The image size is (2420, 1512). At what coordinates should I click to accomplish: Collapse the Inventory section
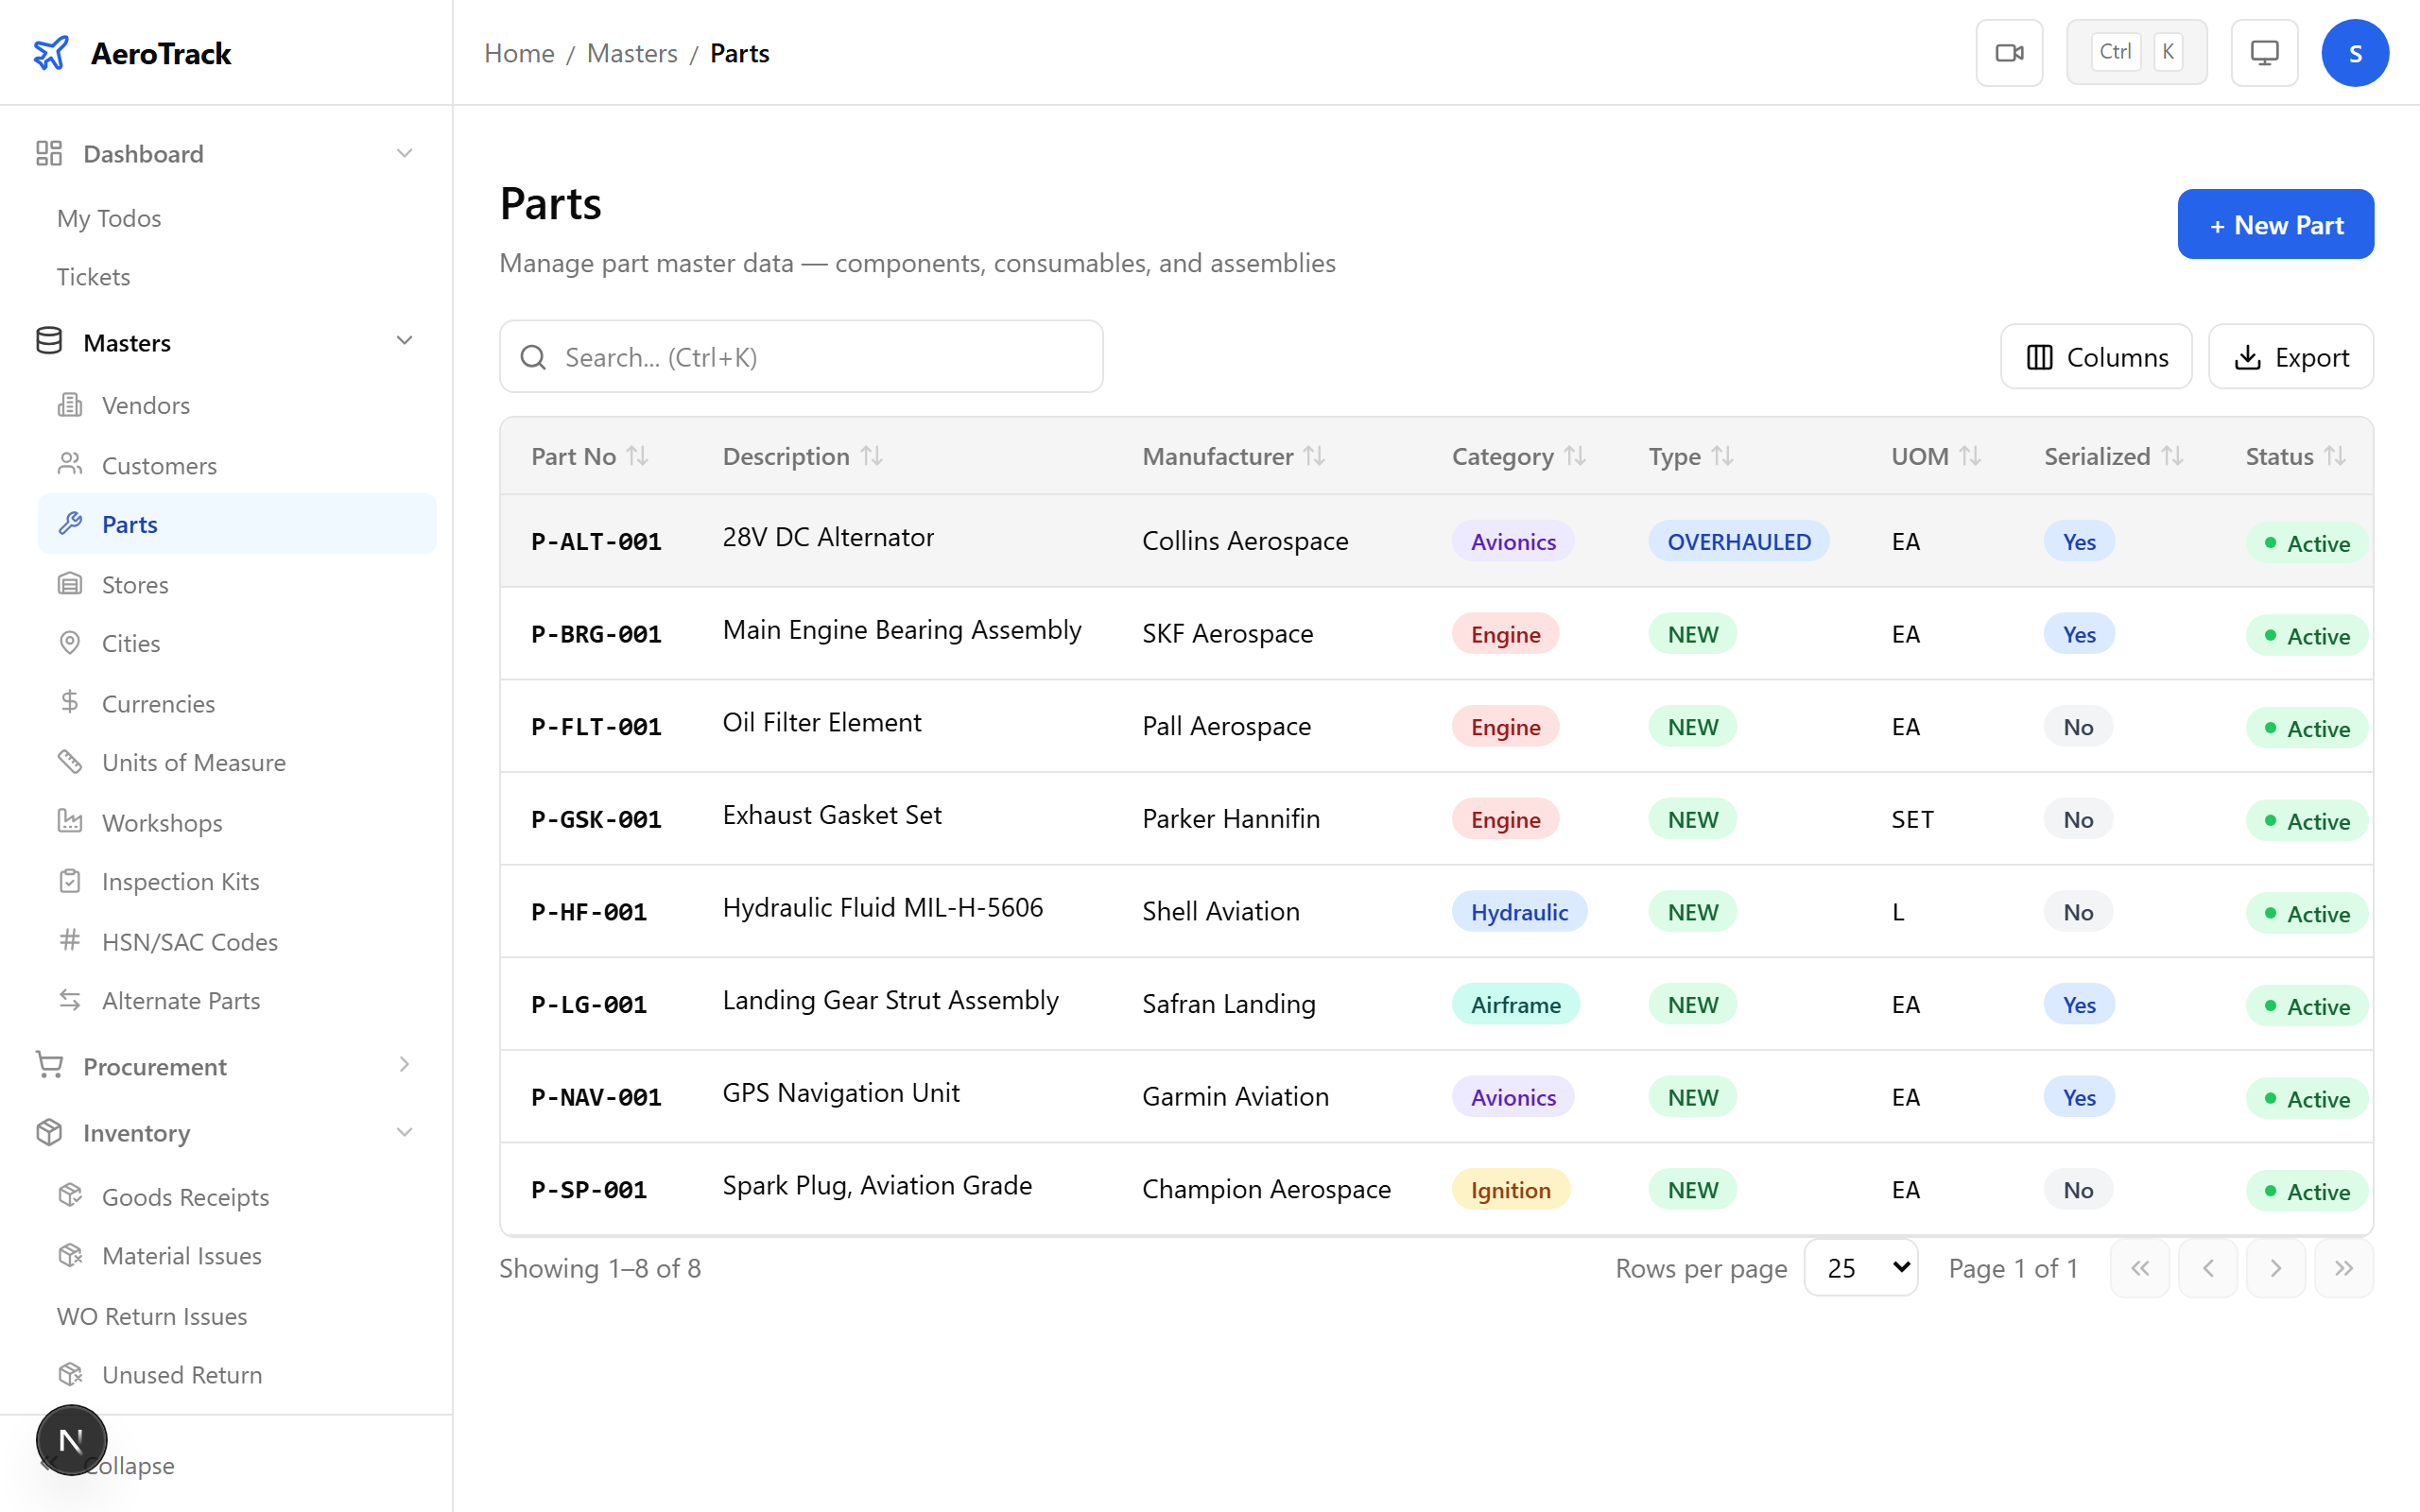click(404, 1132)
